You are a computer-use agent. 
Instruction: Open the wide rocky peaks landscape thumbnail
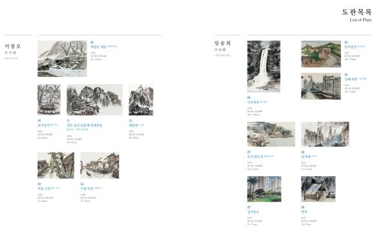95,100
